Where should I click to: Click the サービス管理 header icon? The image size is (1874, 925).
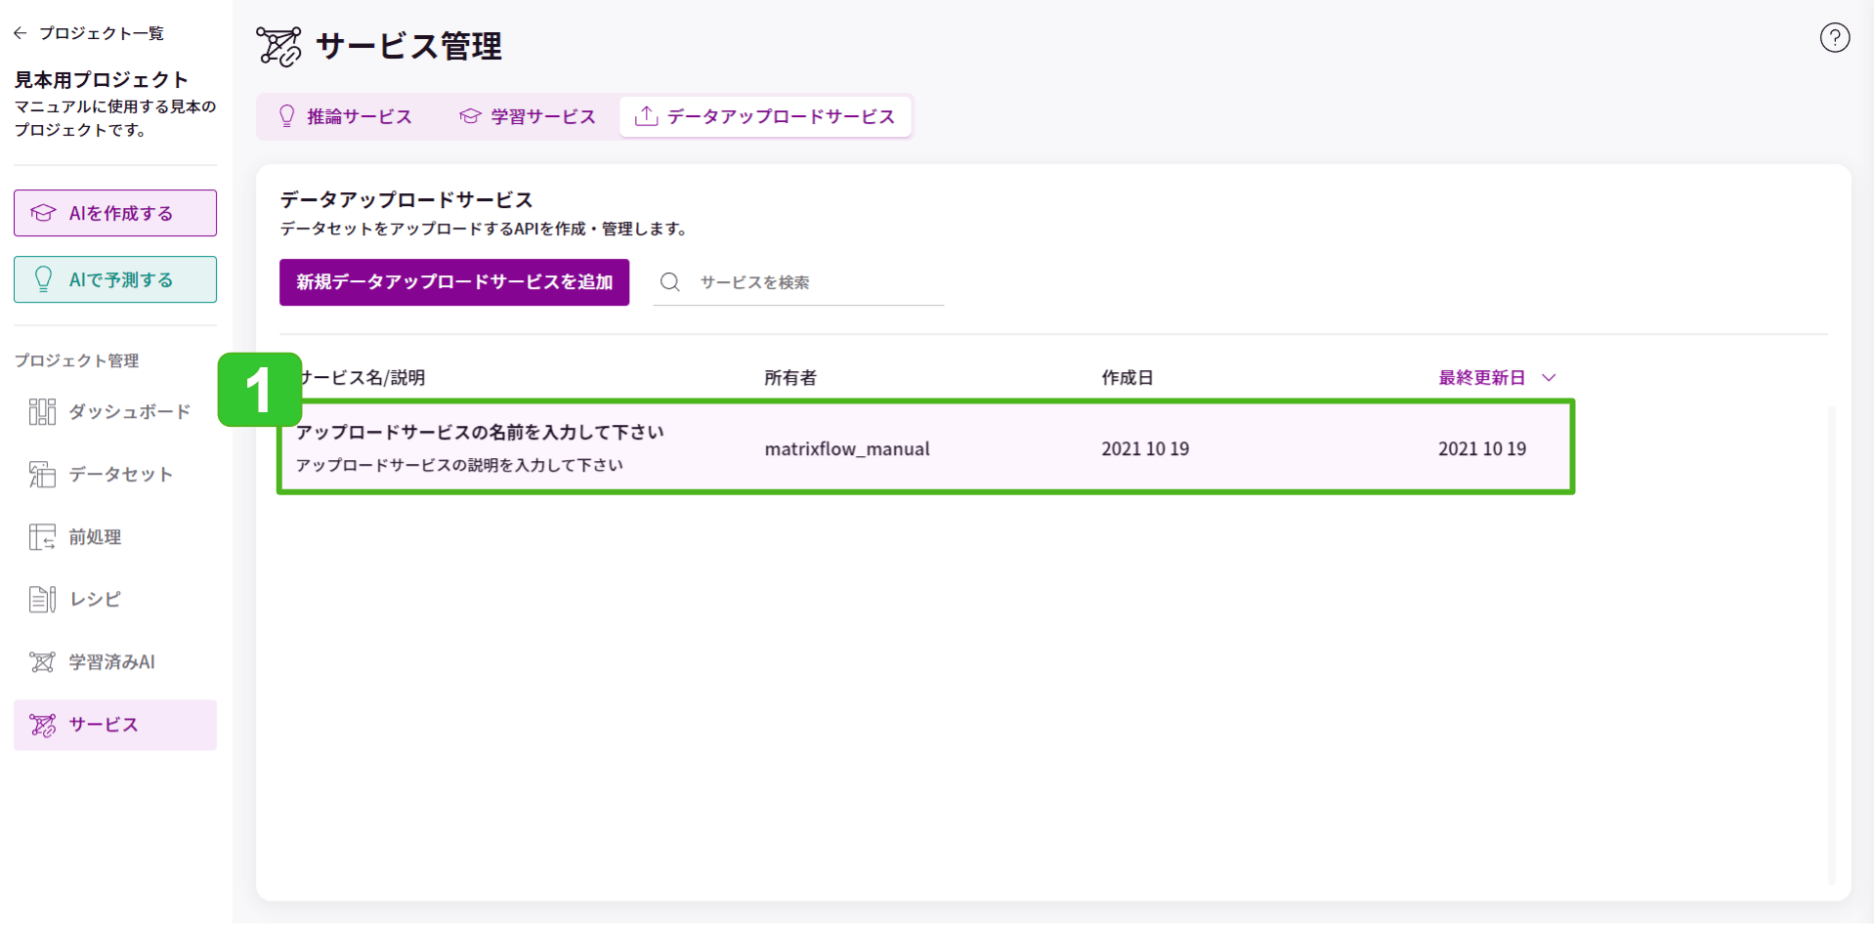click(x=279, y=46)
